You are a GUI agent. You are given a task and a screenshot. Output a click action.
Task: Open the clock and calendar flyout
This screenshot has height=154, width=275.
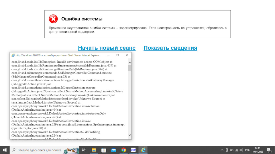click(258, 150)
